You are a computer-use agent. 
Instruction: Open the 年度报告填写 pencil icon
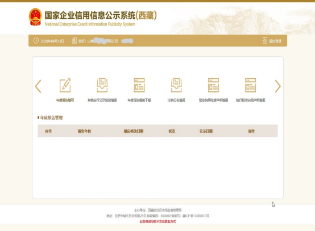pyautogui.click(x=65, y=85)
